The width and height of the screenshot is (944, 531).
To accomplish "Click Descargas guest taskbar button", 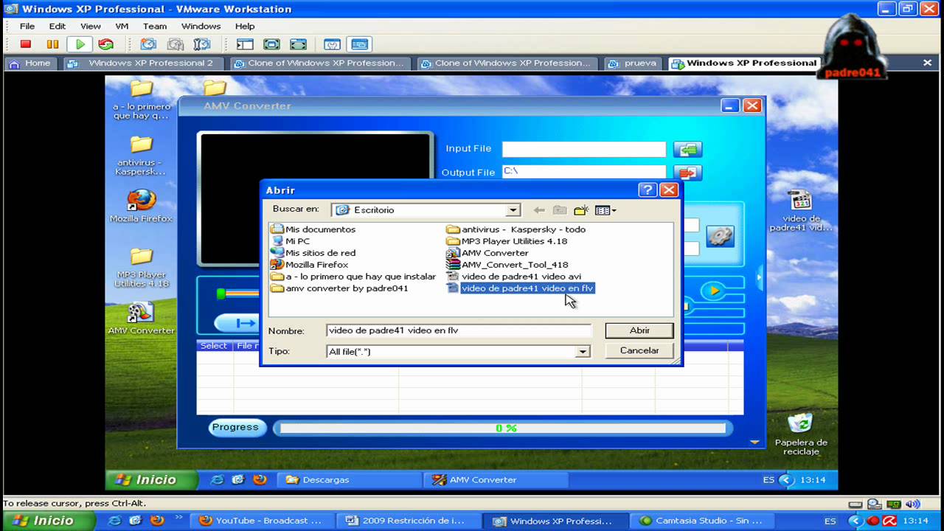I will tap(350, 480).
